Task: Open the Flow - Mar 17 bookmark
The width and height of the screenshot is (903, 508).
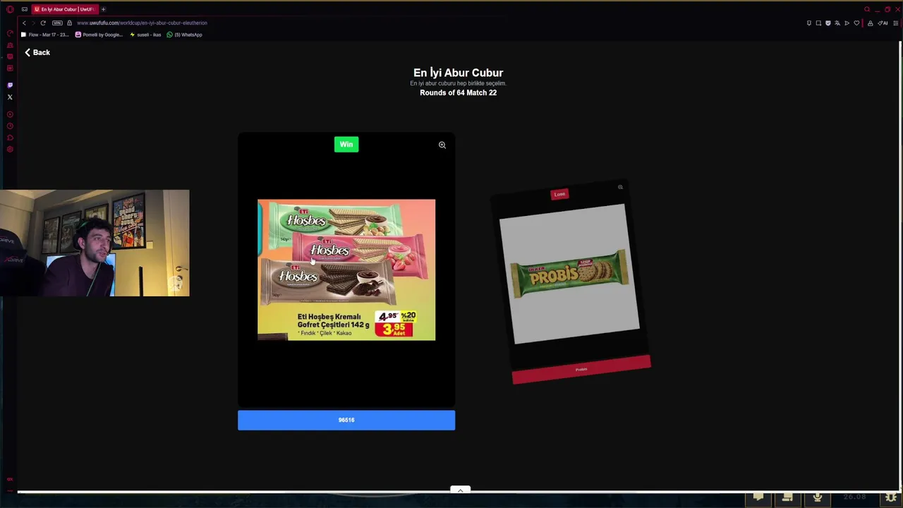Action: point(45,35)
